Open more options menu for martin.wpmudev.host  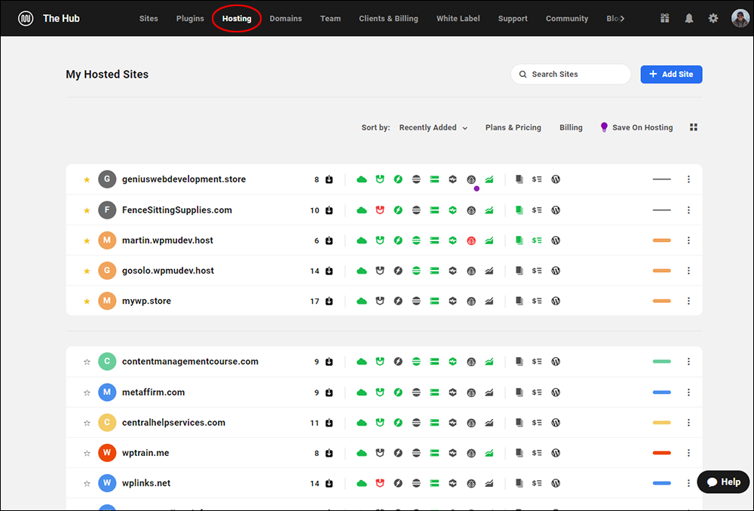click(x=688, y=240)
